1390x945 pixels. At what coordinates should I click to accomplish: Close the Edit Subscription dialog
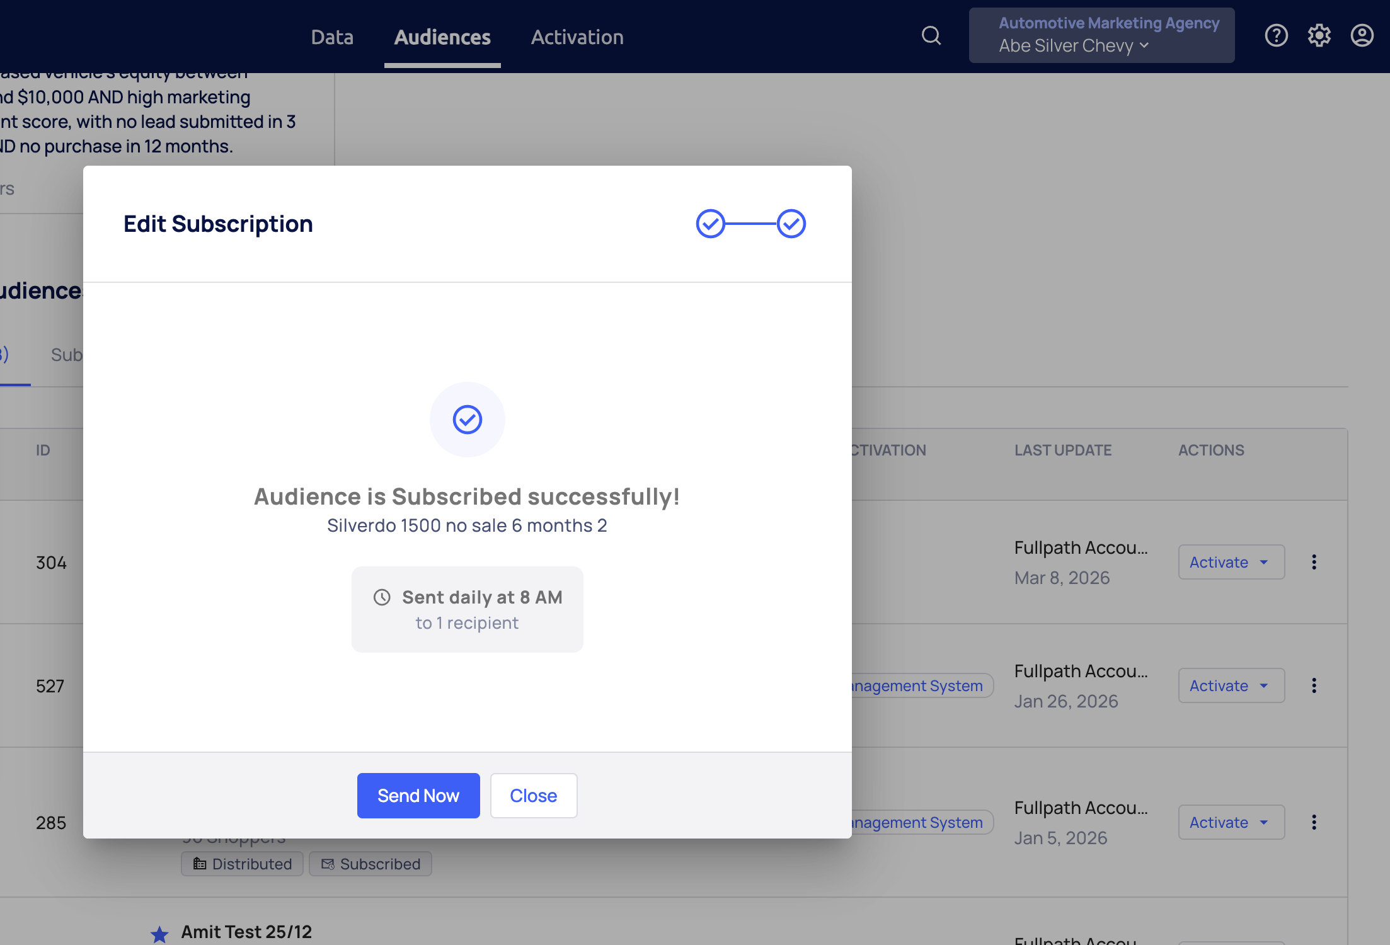534,796
